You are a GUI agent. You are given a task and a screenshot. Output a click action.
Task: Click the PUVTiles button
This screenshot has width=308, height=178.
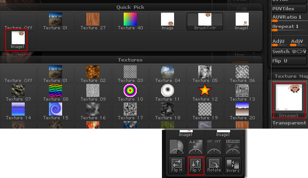289,9
